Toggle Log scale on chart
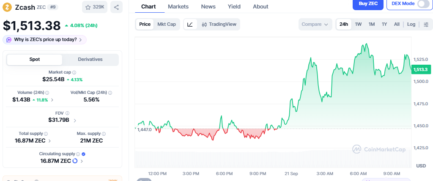The image size is (433, 181). (x=411, y=25)
